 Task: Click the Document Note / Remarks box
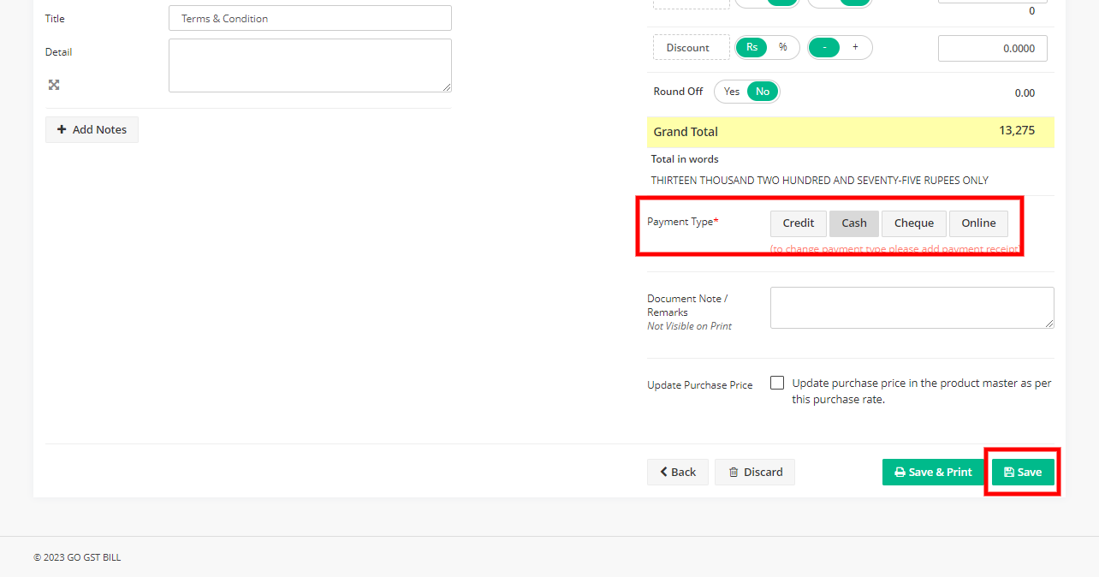912,307
